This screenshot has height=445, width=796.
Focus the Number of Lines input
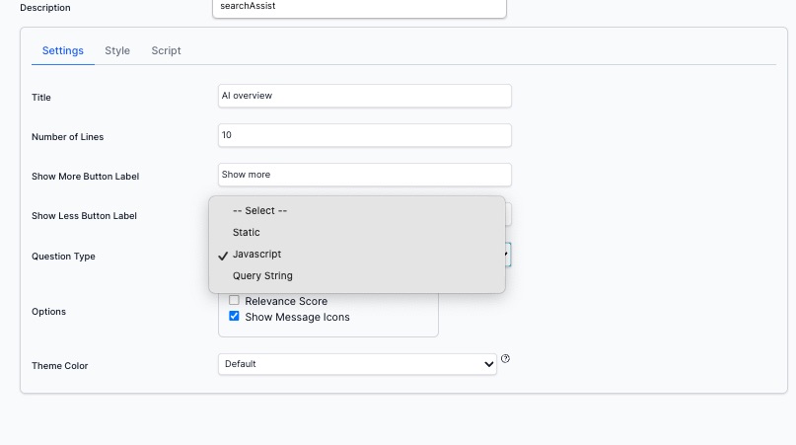[x=364, y=135]
